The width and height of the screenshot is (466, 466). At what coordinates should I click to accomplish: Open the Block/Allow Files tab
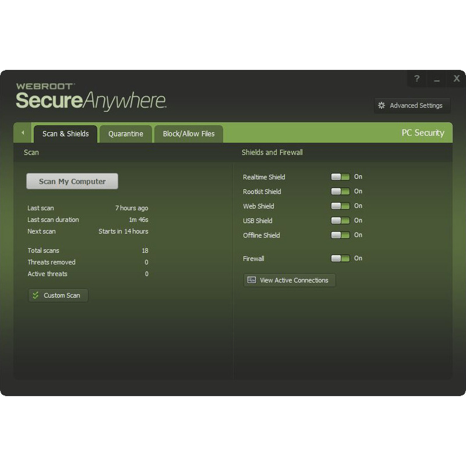pos(189,134)
